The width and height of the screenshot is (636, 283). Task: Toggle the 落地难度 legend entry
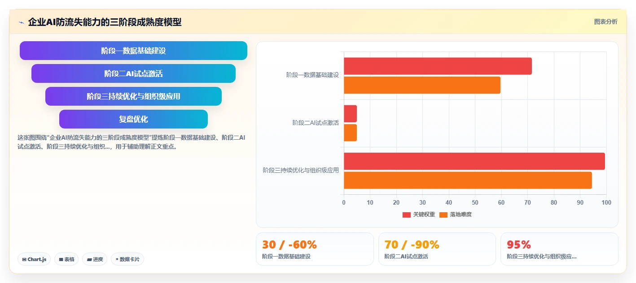click(455, 214)
